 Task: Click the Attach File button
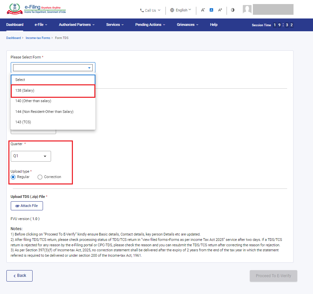click(x=27, y=206)
